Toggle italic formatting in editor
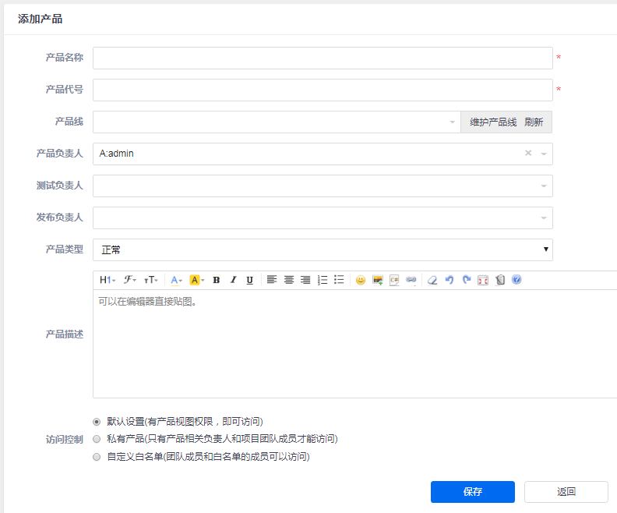This screenshot has height=513, width=617. coord(234,280)
